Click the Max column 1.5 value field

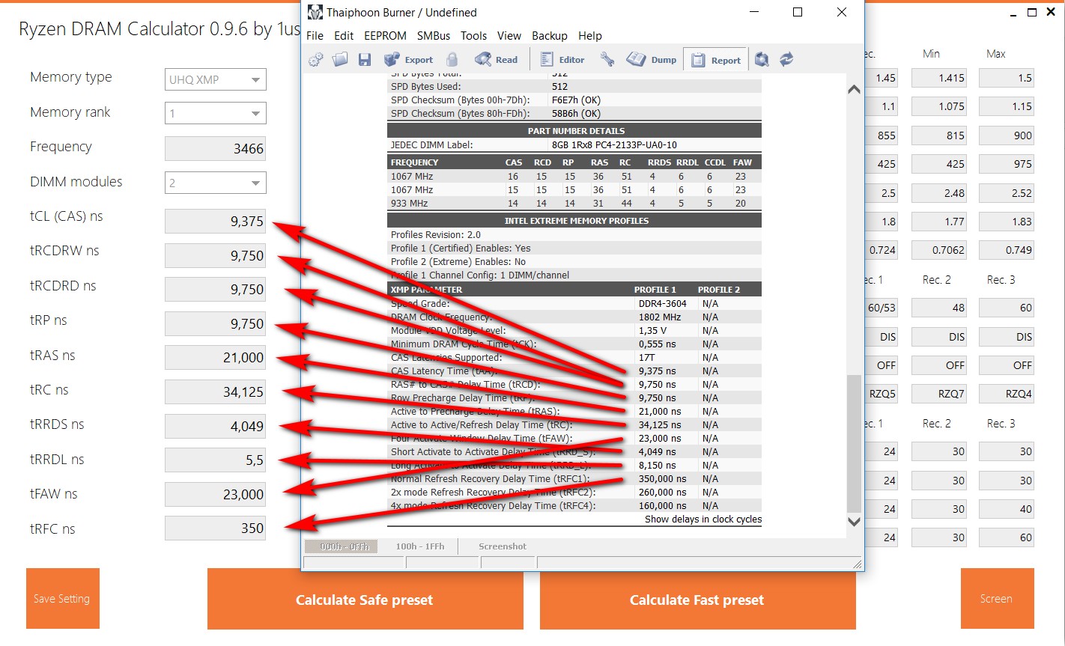[1007, 78]
